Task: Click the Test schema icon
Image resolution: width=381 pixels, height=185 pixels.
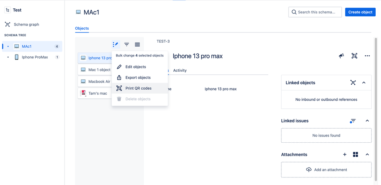Action: (8, 10)
